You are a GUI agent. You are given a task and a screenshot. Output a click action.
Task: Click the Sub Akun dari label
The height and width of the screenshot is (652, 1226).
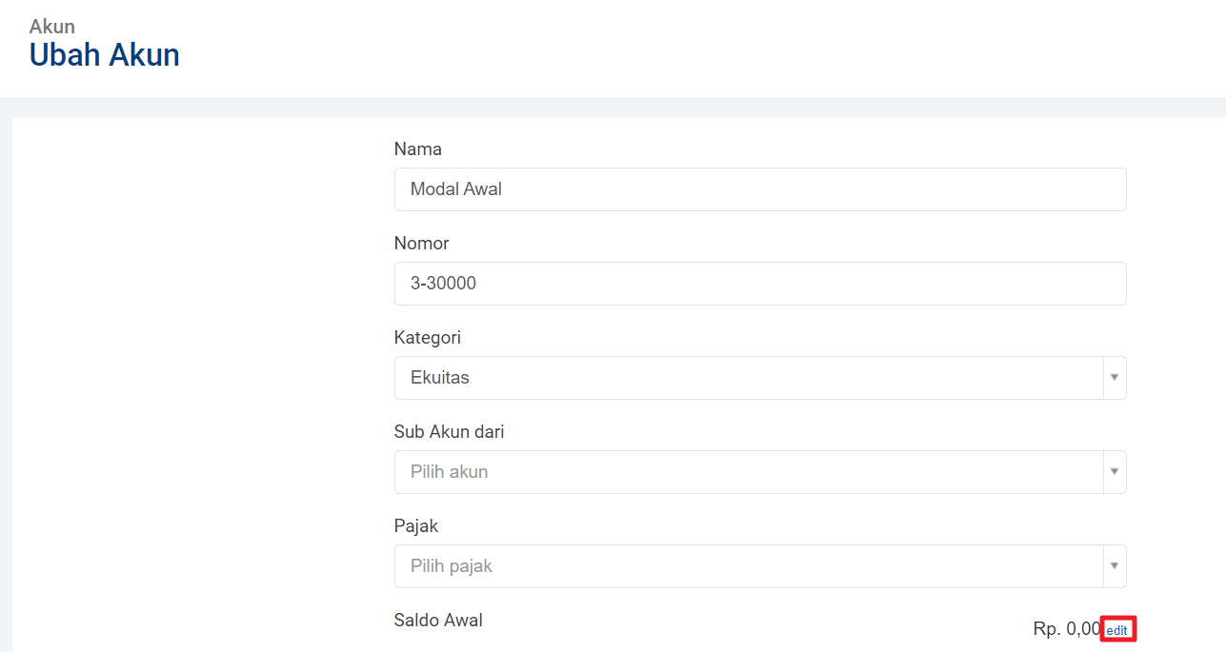(449, 432)
